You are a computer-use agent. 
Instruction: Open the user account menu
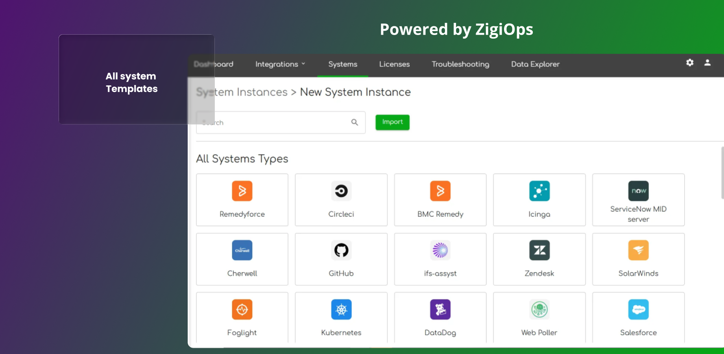[x=707, y=63]
